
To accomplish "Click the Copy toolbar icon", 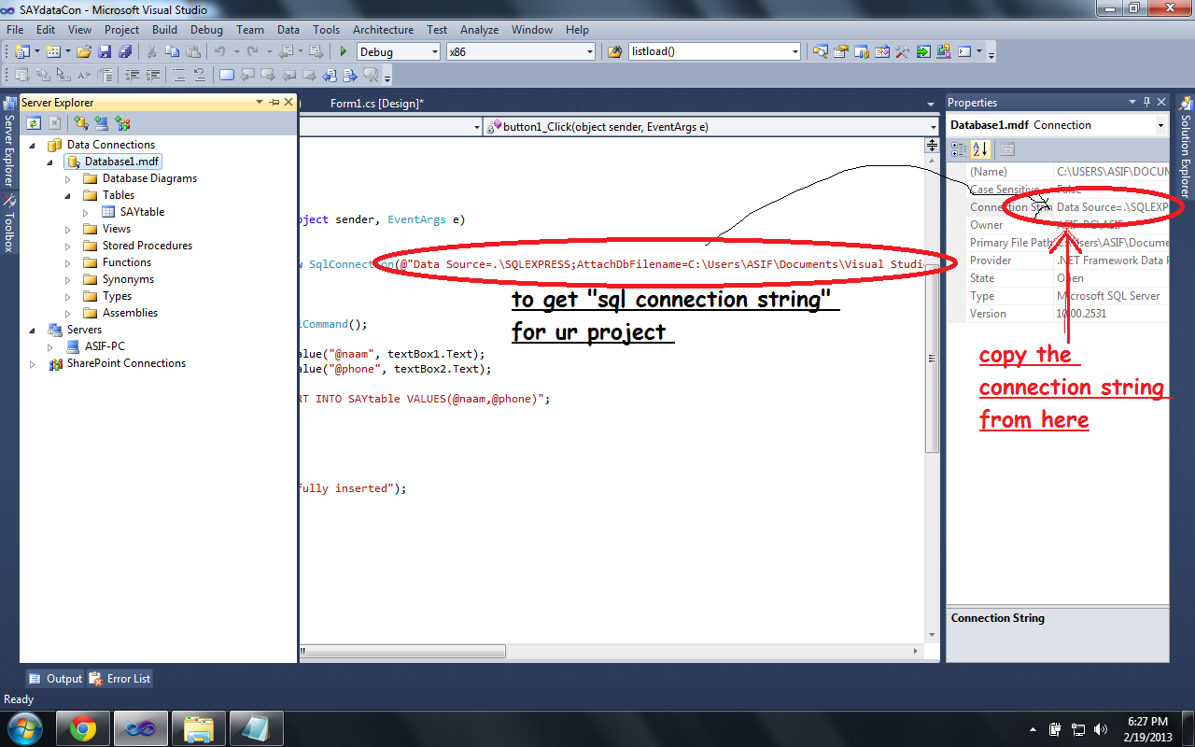I will [x=173, y=51].
